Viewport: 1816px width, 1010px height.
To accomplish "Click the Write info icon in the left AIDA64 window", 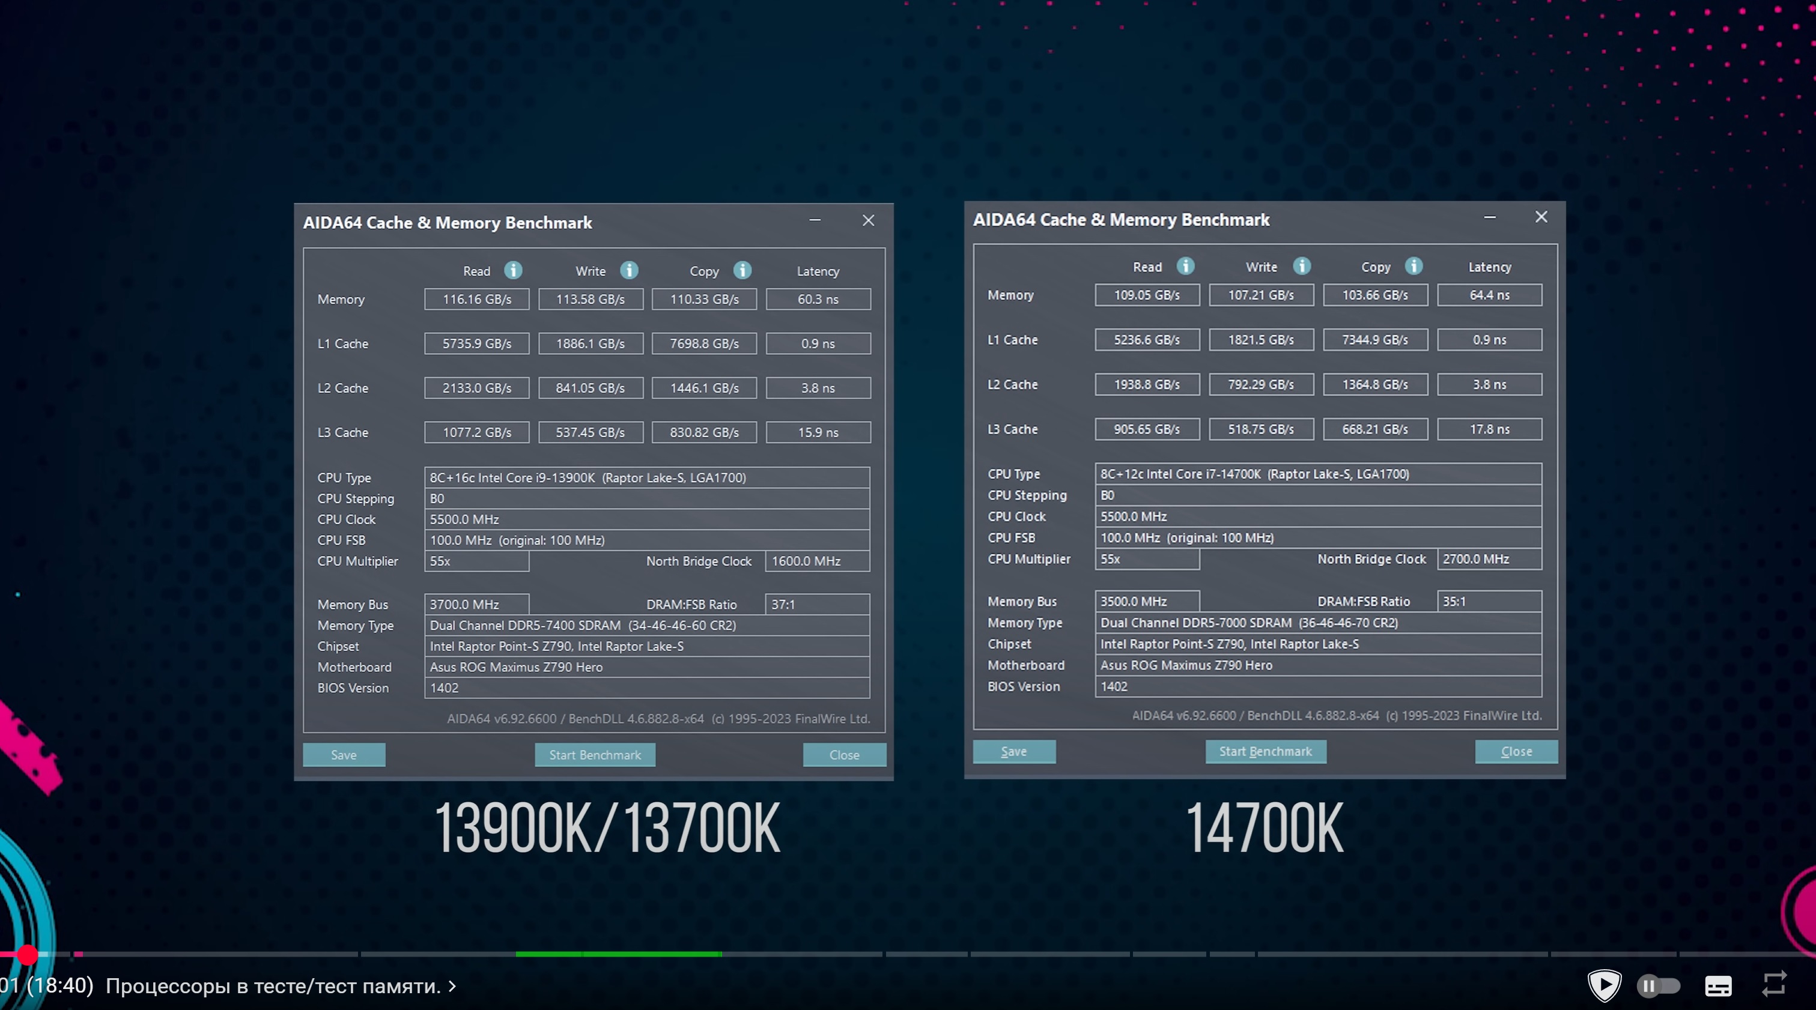I will pyautogui.click(x=629, y=270).
